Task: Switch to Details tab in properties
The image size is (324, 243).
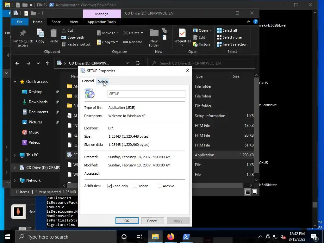Action: coord(103,82)
